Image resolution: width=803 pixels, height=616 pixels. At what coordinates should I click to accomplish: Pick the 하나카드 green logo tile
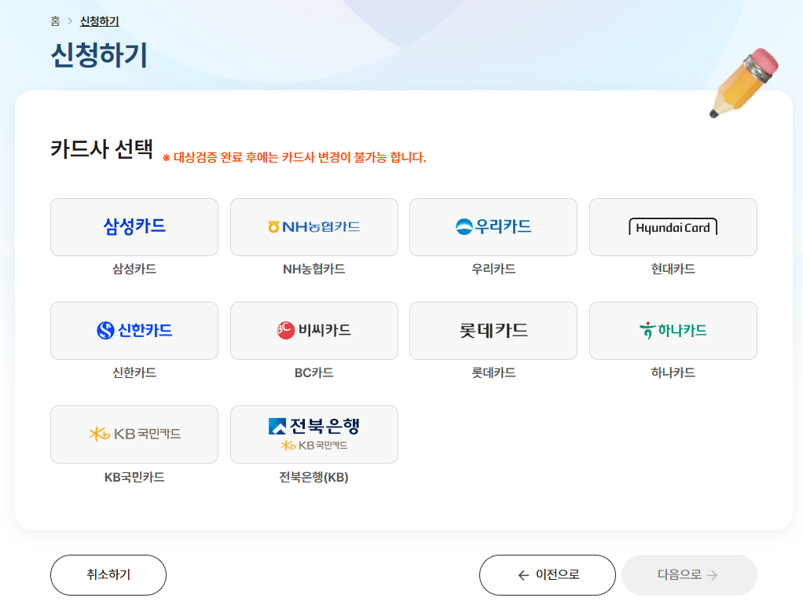point(673,330)
